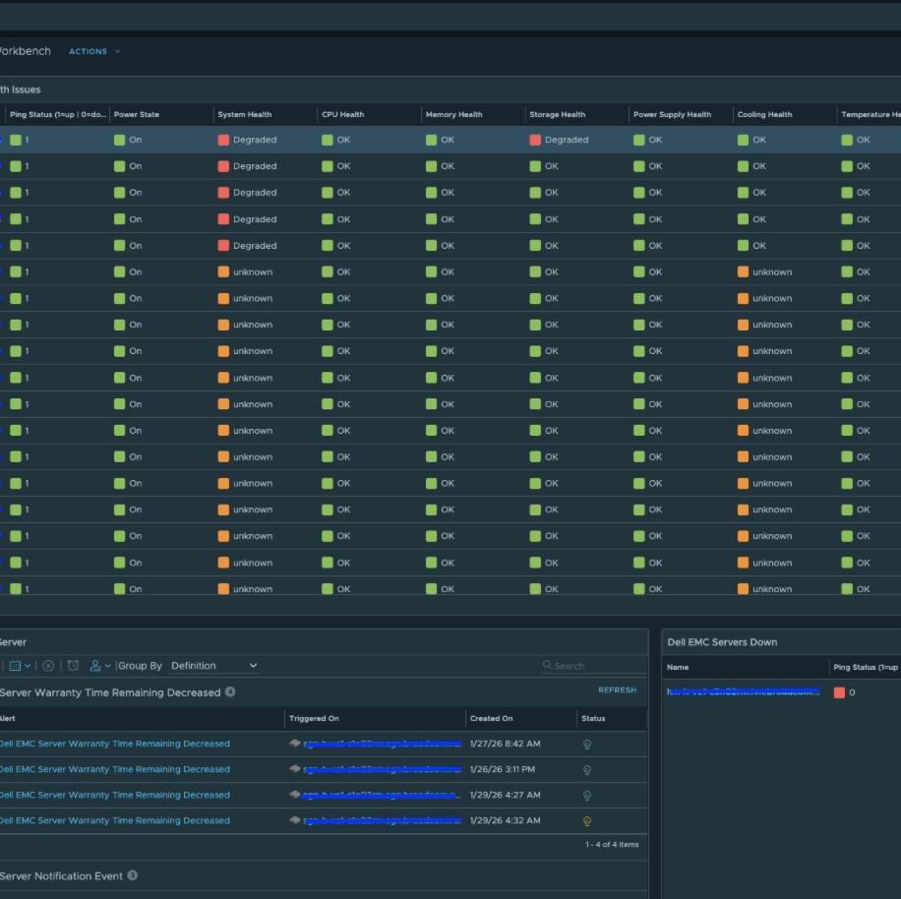Click the calendar date filter icon
Screen dimensions: 901x899
16,666
